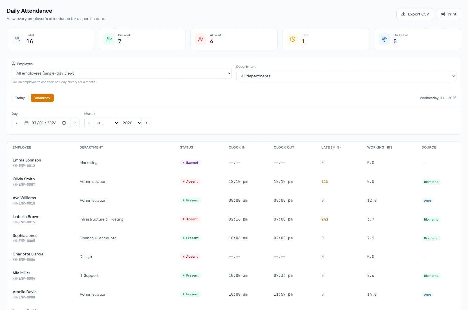The width and height of the screenshot is (468, 310).
Task: Click employee ID HH-EMP-0012
Action: tap(24, 166)
